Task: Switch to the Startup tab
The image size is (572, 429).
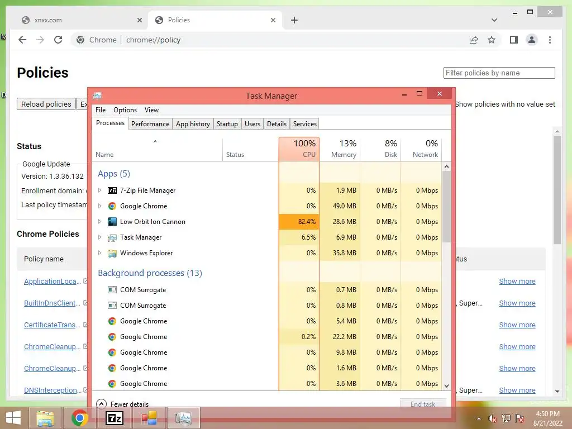Action: point(227,123)
